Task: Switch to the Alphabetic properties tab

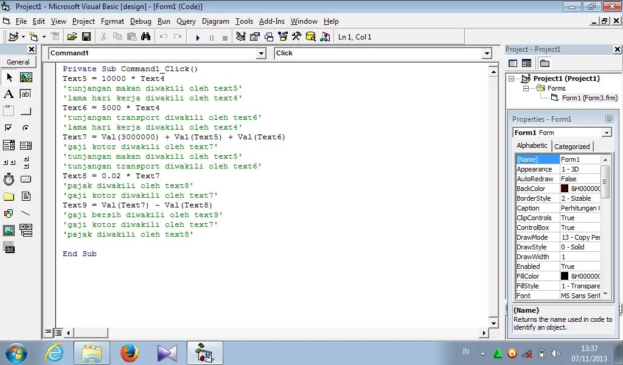Action: 532,145
